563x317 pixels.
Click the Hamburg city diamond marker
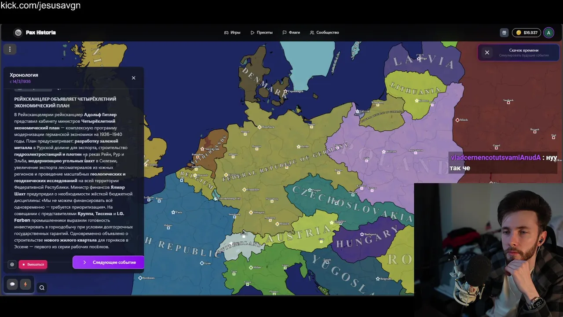tap(260, 127)
